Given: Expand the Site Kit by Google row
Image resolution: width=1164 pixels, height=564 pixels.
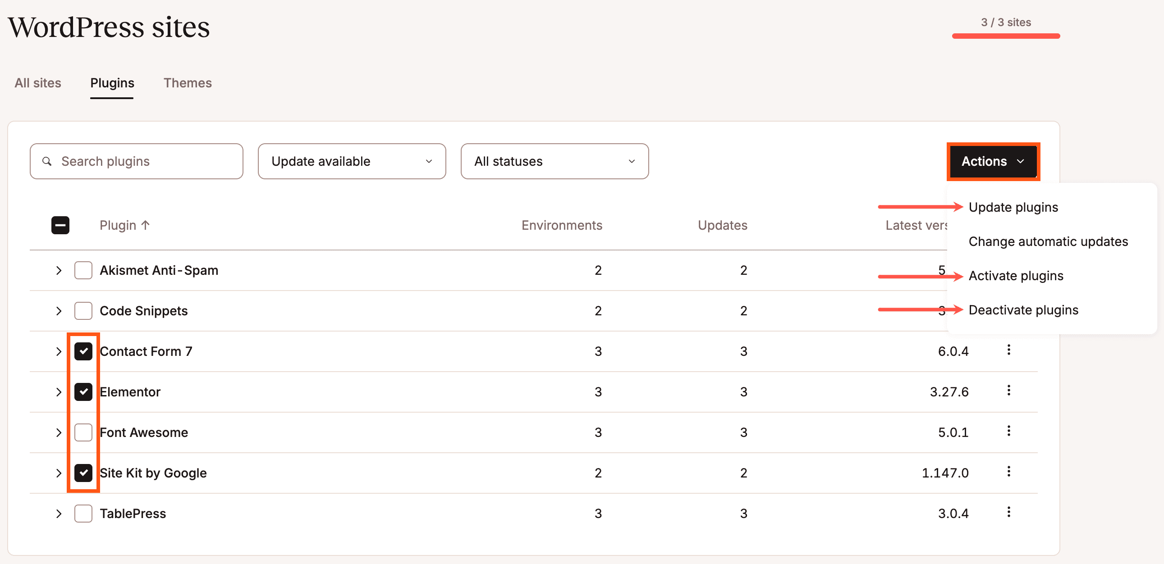Looking at the screenshot, I should coord(59,473).
